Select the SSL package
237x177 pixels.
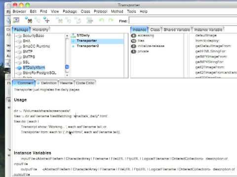[26, 62]
